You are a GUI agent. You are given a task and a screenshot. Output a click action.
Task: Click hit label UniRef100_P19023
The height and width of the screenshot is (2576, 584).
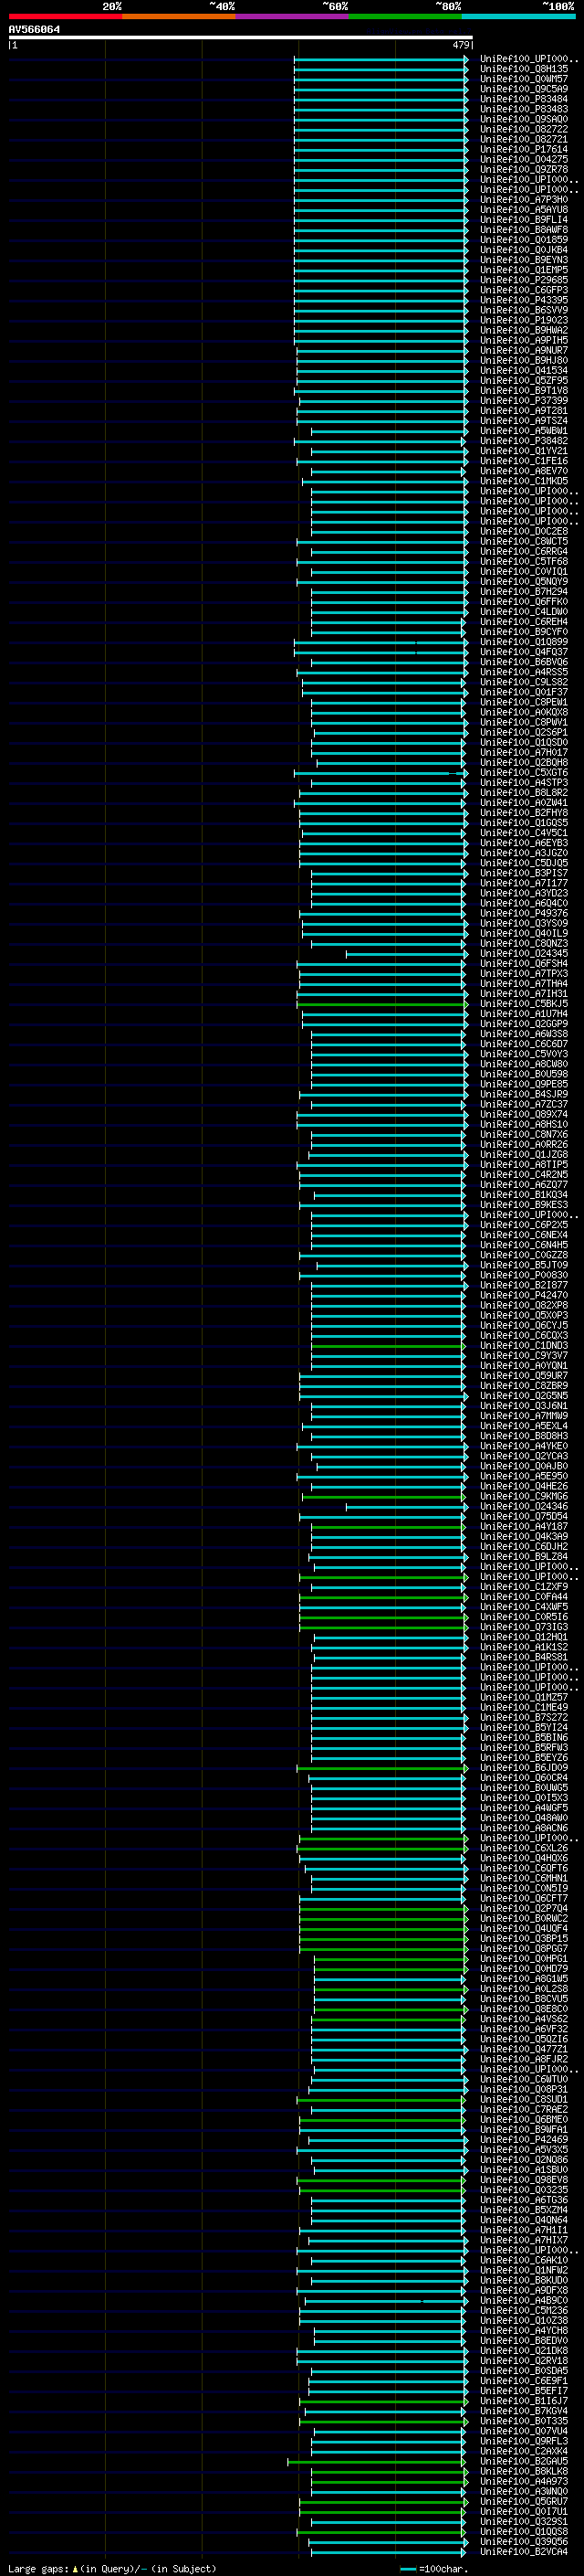(x=524, y=320)
